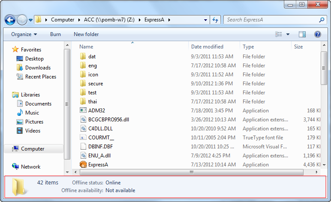331x202 pixels.
Task: Open the Pictures library
Action: (x=34, y=121)
